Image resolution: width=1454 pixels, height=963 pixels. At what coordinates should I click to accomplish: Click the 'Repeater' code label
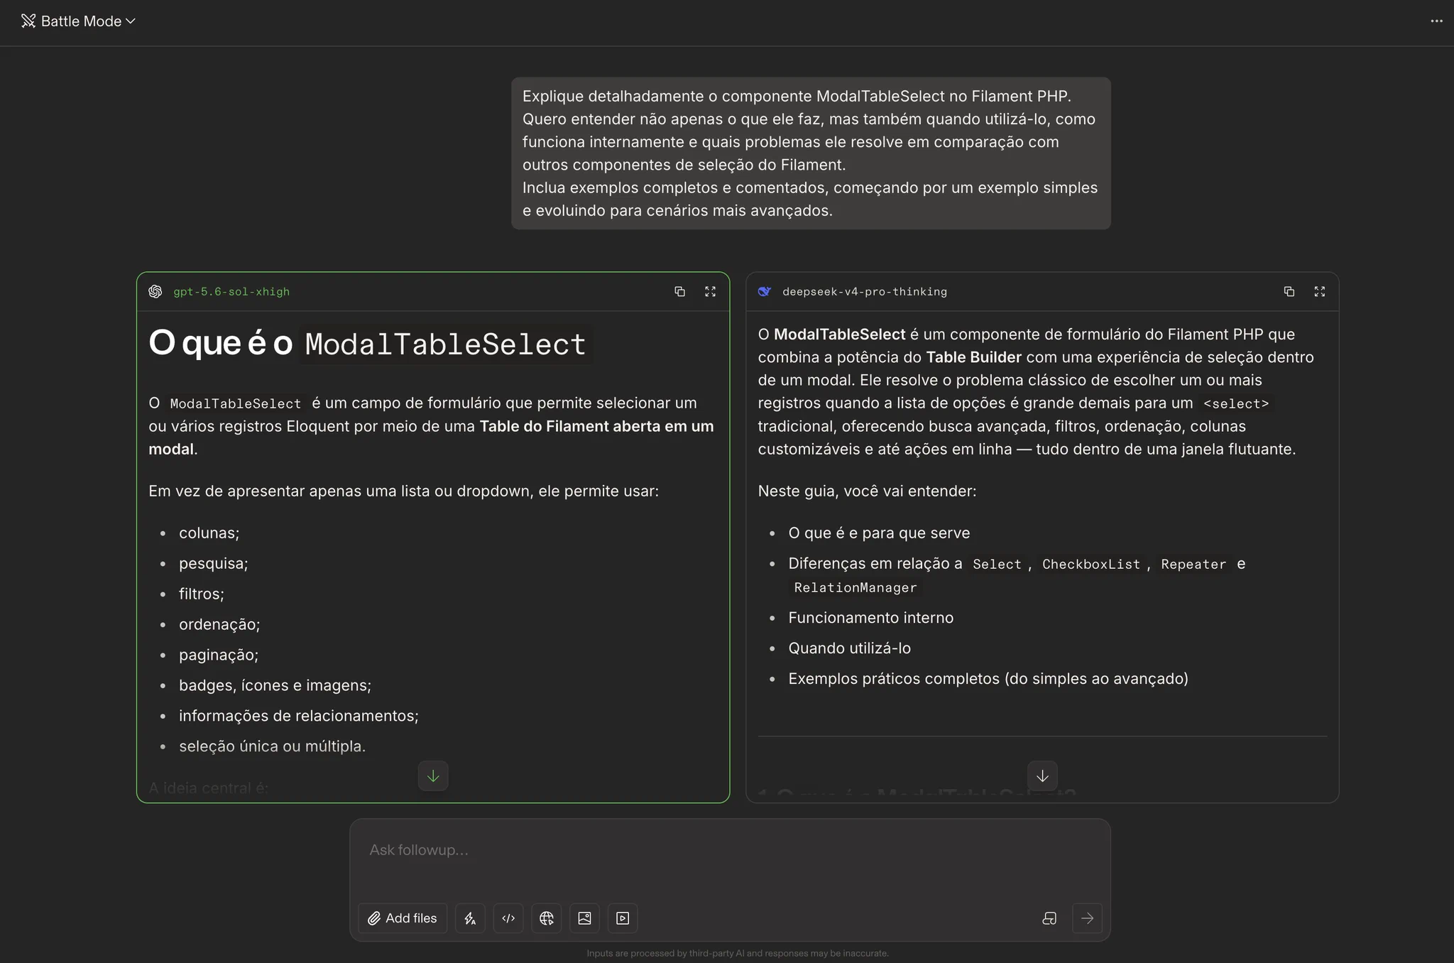tap(1193, 565)
